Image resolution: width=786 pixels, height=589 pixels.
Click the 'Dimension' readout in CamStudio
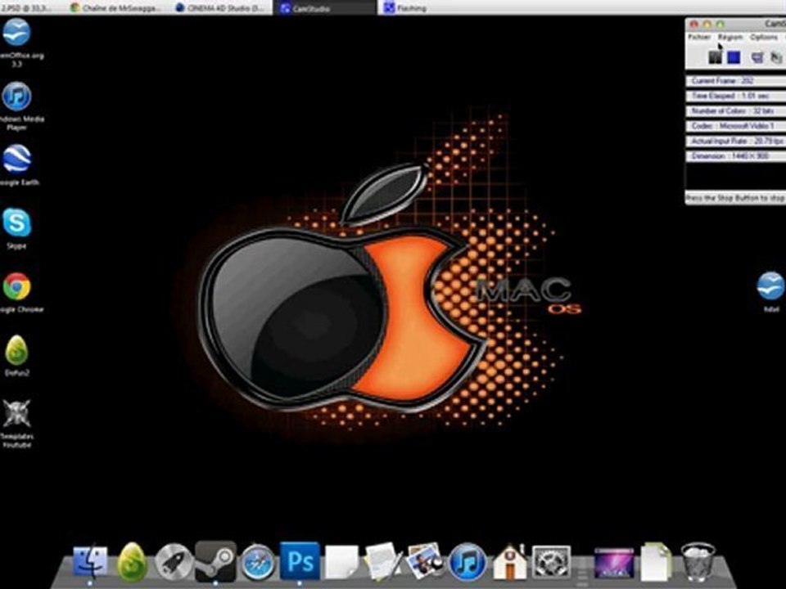736,156
